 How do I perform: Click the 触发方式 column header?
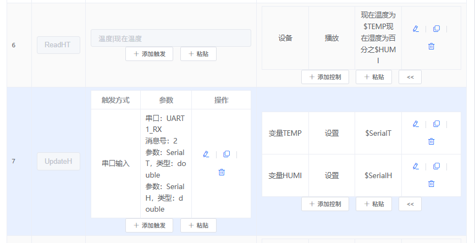pyautogui.click(x=115, y=100)
